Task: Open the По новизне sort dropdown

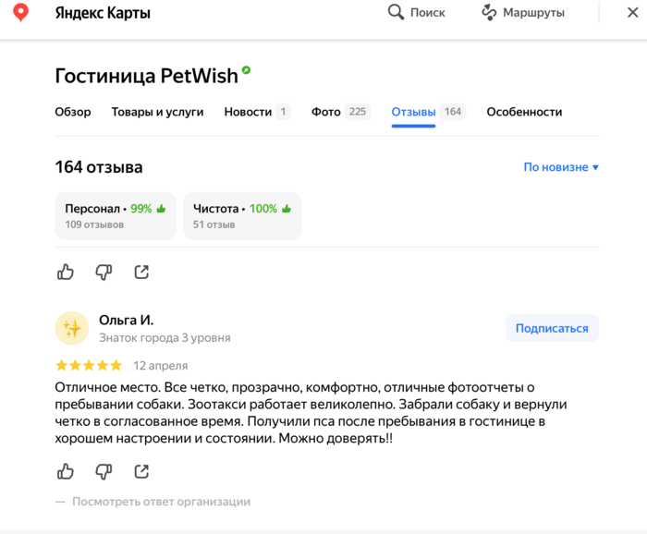Action: coord(561,167)
